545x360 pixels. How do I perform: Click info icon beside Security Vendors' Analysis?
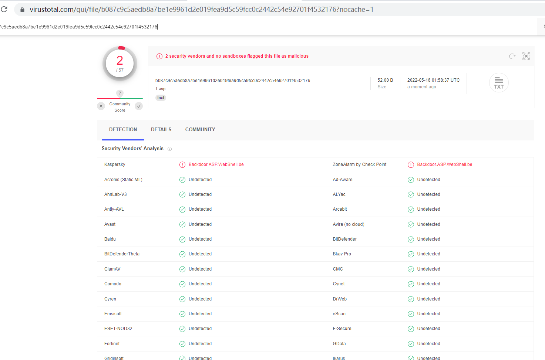[169, 149]
